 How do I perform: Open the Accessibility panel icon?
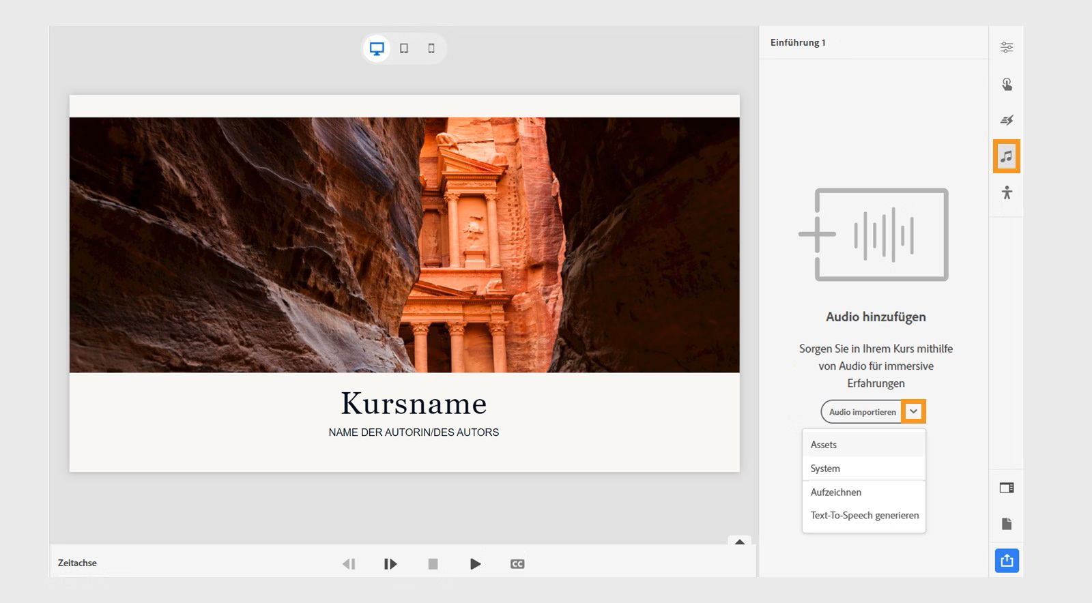1006,193
